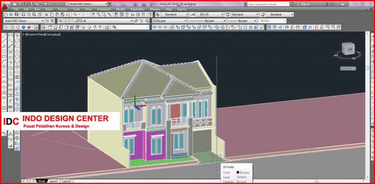Click the Dimension Style icon beside ISO-25
The height and width of the screenshot is (184, 375).
(193, 15)
